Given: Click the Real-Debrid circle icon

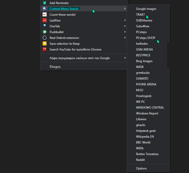Looking at the screenshot, I should [x=45, y=38].
